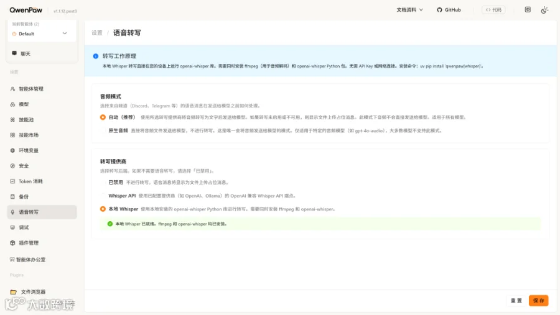
Task: Open the 安全 sidebar icon
Action: (12, 165)
